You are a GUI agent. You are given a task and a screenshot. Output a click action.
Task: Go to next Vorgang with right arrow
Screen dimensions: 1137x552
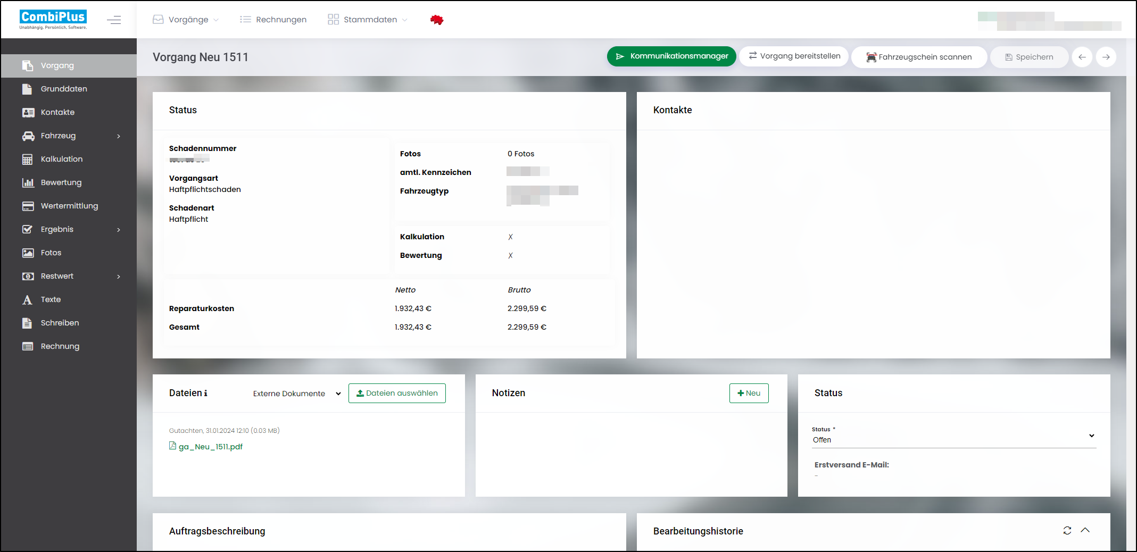(1106, 57)
